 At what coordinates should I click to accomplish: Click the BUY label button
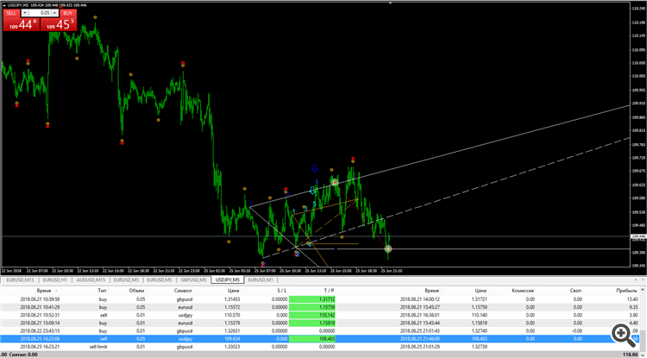tap(67, 13)
